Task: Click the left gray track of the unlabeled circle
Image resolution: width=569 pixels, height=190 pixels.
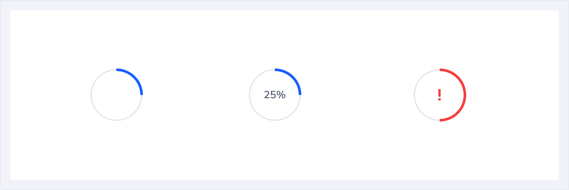Action: 91,95
